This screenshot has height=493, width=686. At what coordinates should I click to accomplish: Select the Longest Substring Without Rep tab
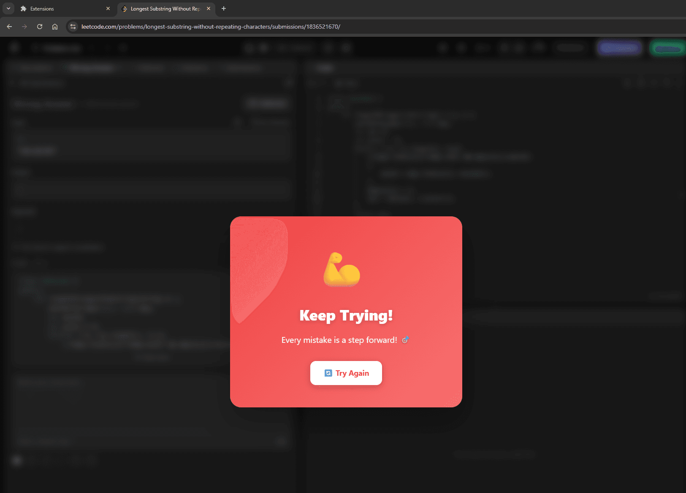[x=165, y=9]
